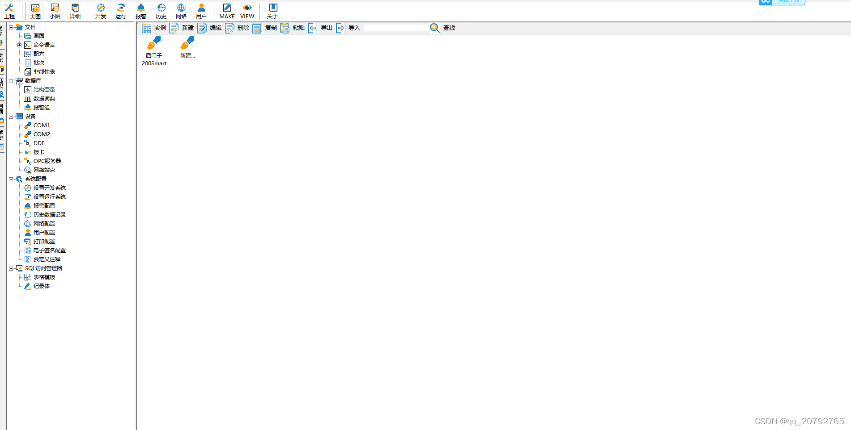
Task: Click the 系统配置 folder label
Action: point(36,179)
